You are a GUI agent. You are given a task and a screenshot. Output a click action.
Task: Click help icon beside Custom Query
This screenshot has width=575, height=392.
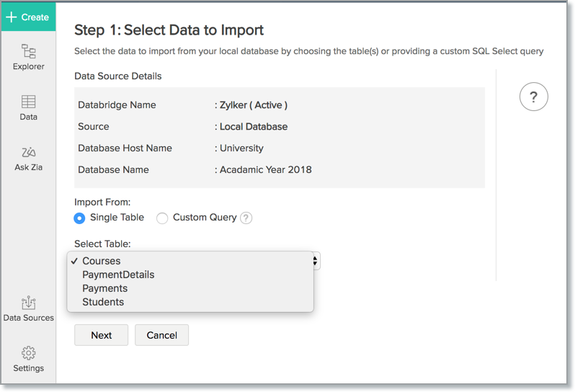point(246,218)
